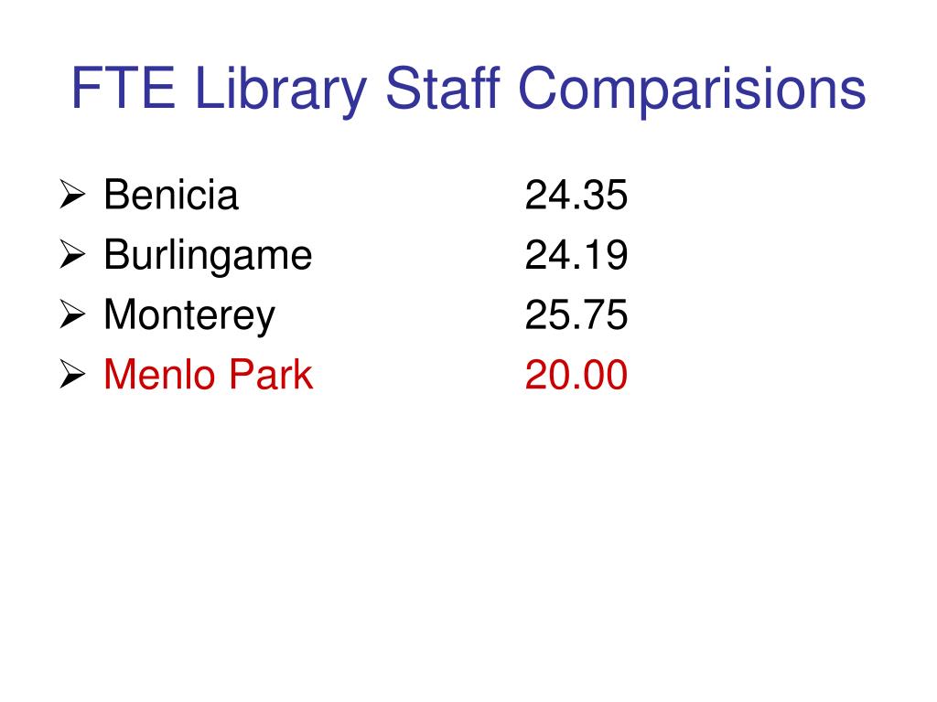Click the blank area below the list
The height and width of the screenshot is (702, 937).
468,537
